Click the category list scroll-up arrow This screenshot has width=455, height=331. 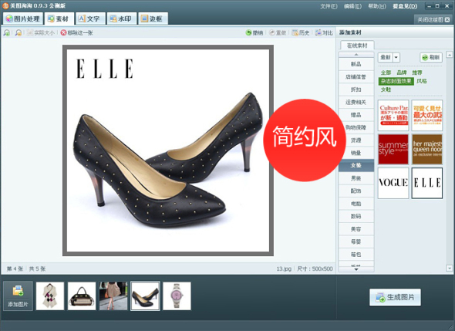(x=356, y=55)
